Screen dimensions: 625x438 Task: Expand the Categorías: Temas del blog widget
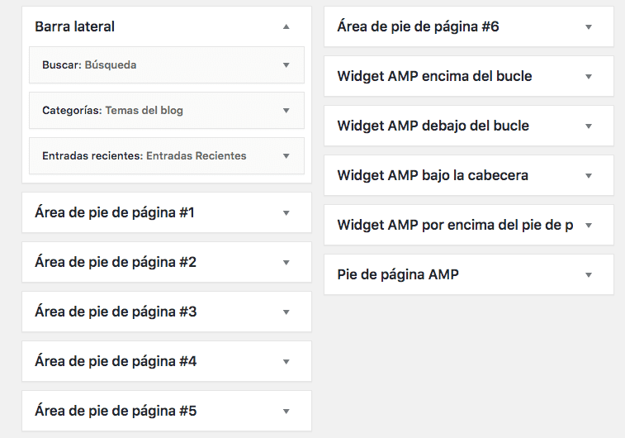tap(286, 110)
